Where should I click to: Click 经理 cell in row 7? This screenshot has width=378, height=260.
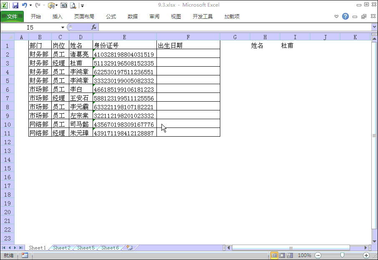[60, 98]
